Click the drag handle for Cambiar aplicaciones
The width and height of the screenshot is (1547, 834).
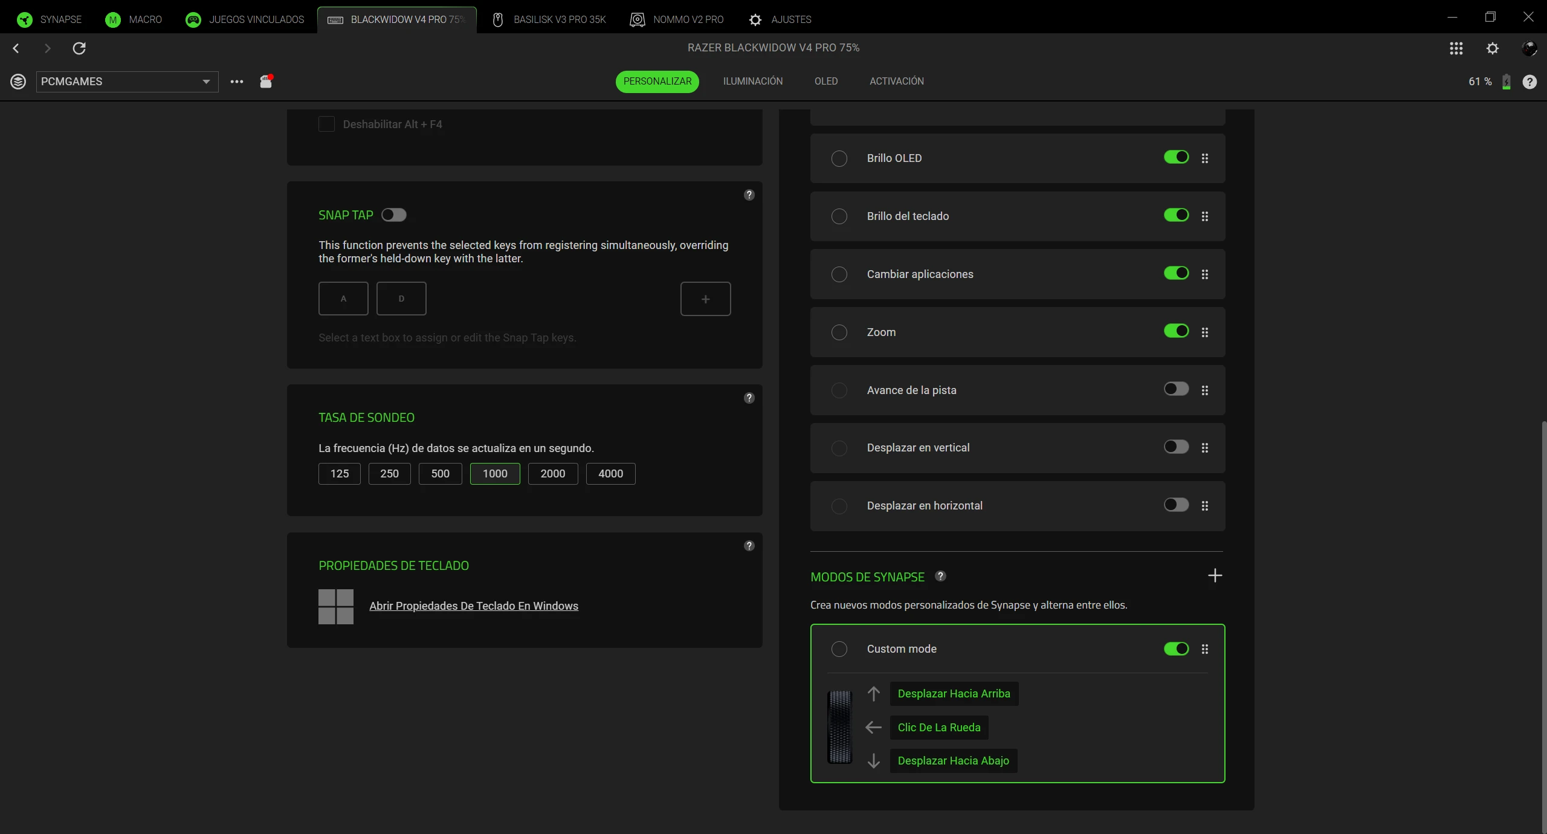(x=1205, y=274)
